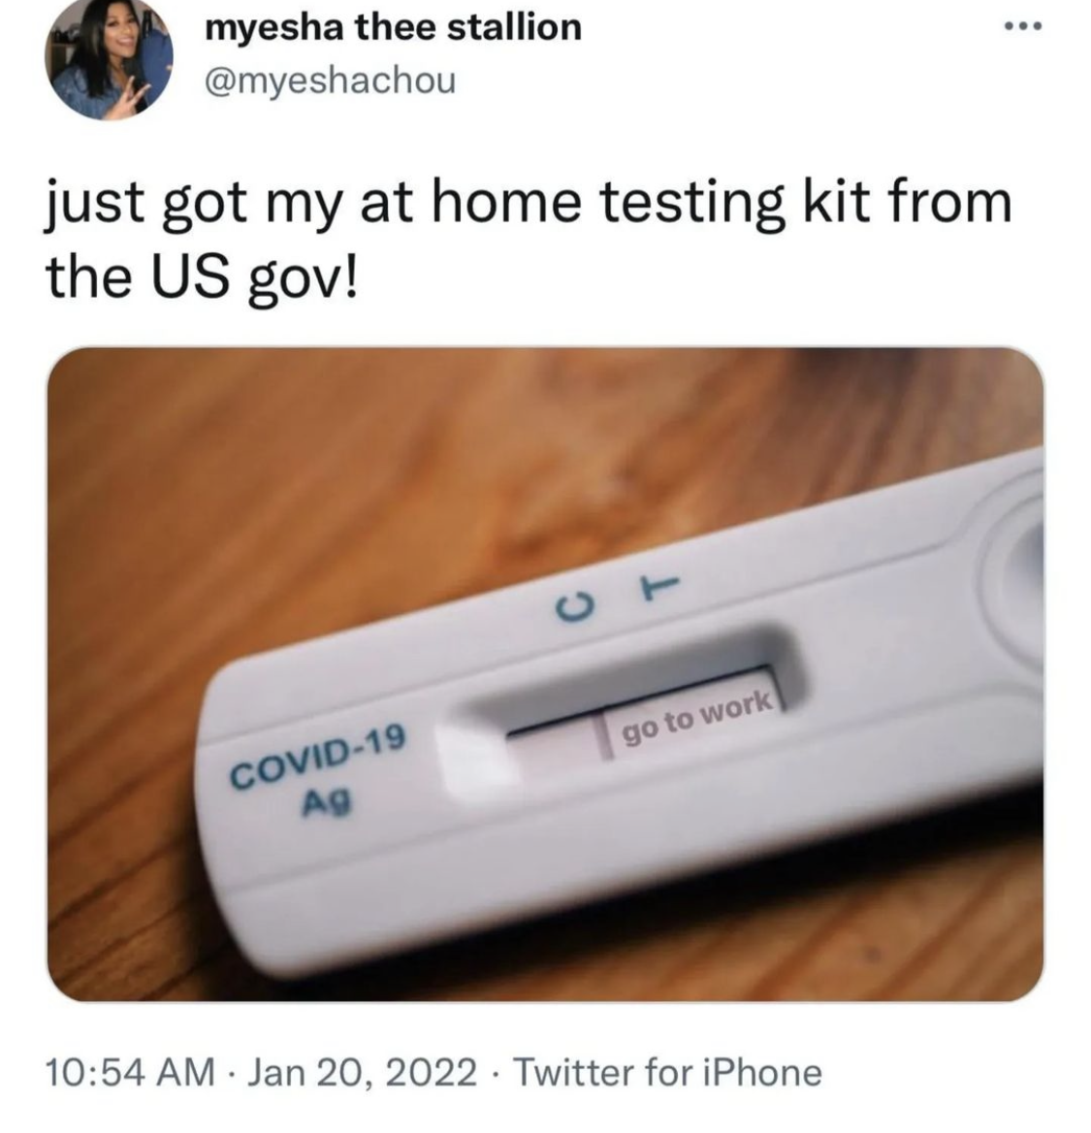1091x1133 pixels.
Task: Click the sample well on the test cassette
Action: click(1016, 572)
